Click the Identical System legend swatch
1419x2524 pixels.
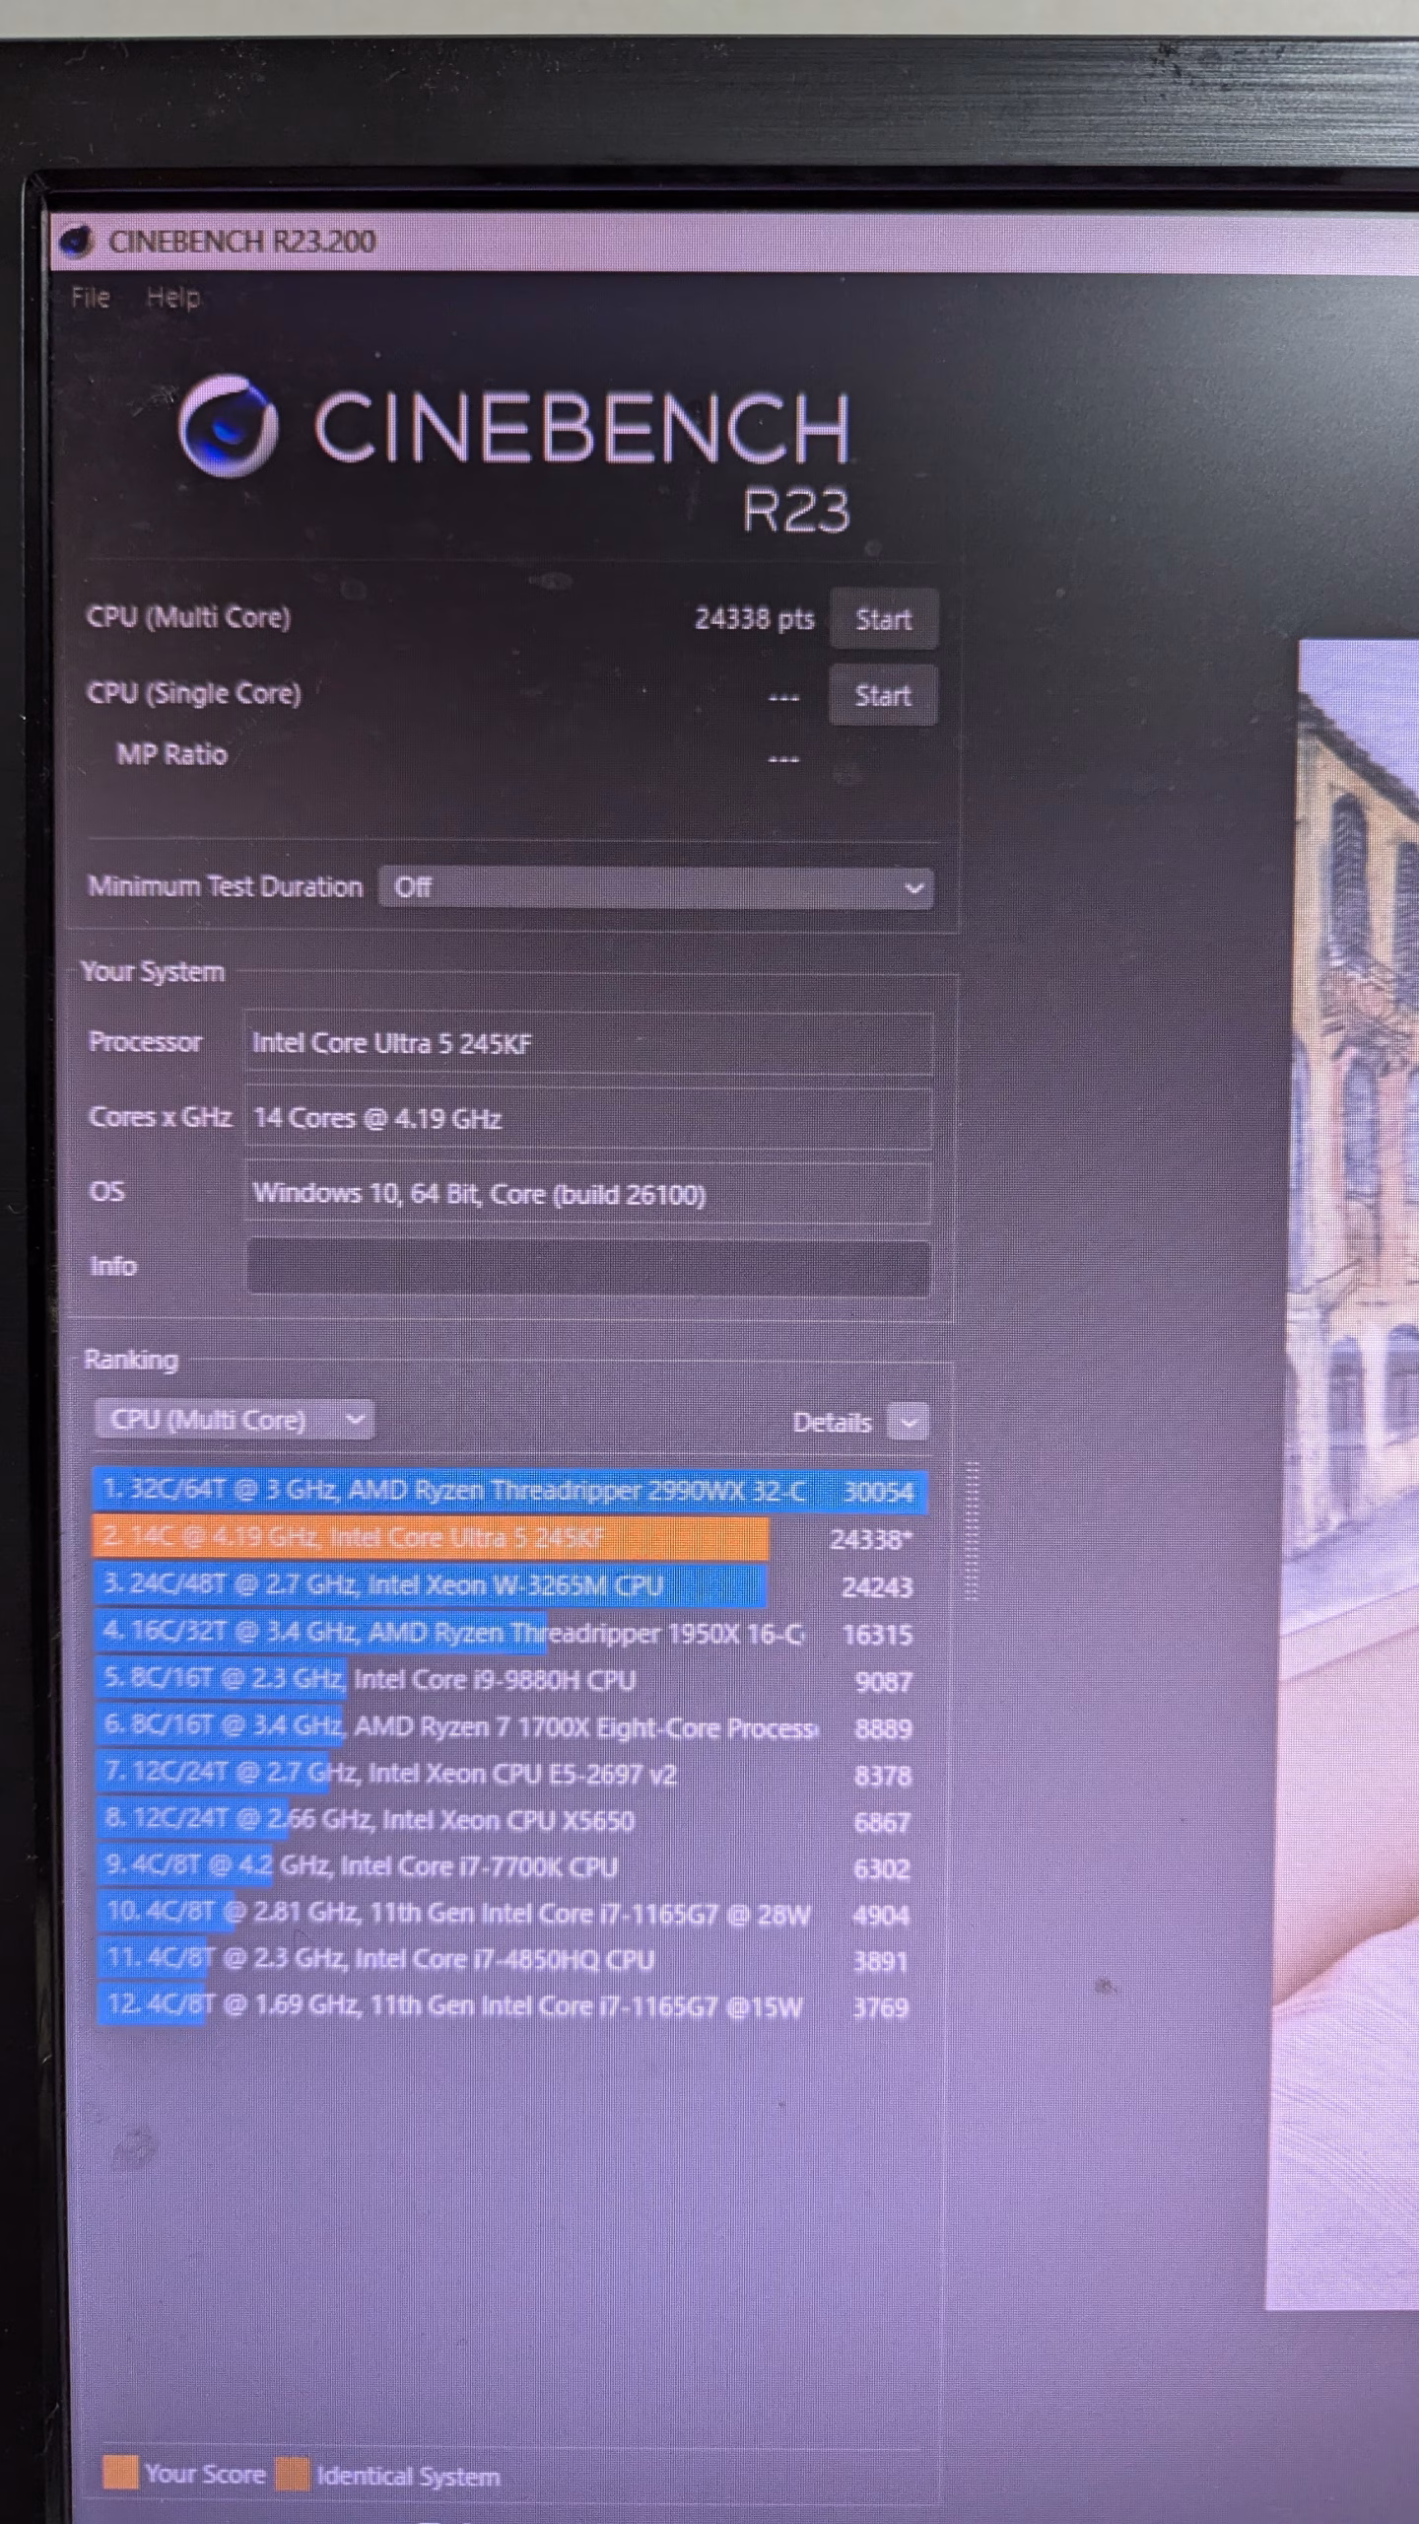(293, 2474)
